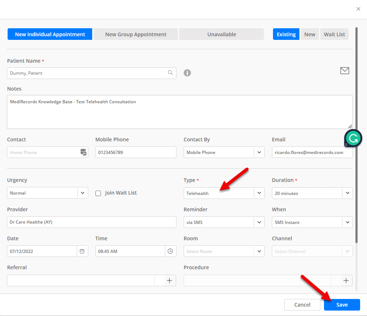The width and height of the screenshot is (367, 316).
Task: Click the Referral input field
Action: click(81, 280)
